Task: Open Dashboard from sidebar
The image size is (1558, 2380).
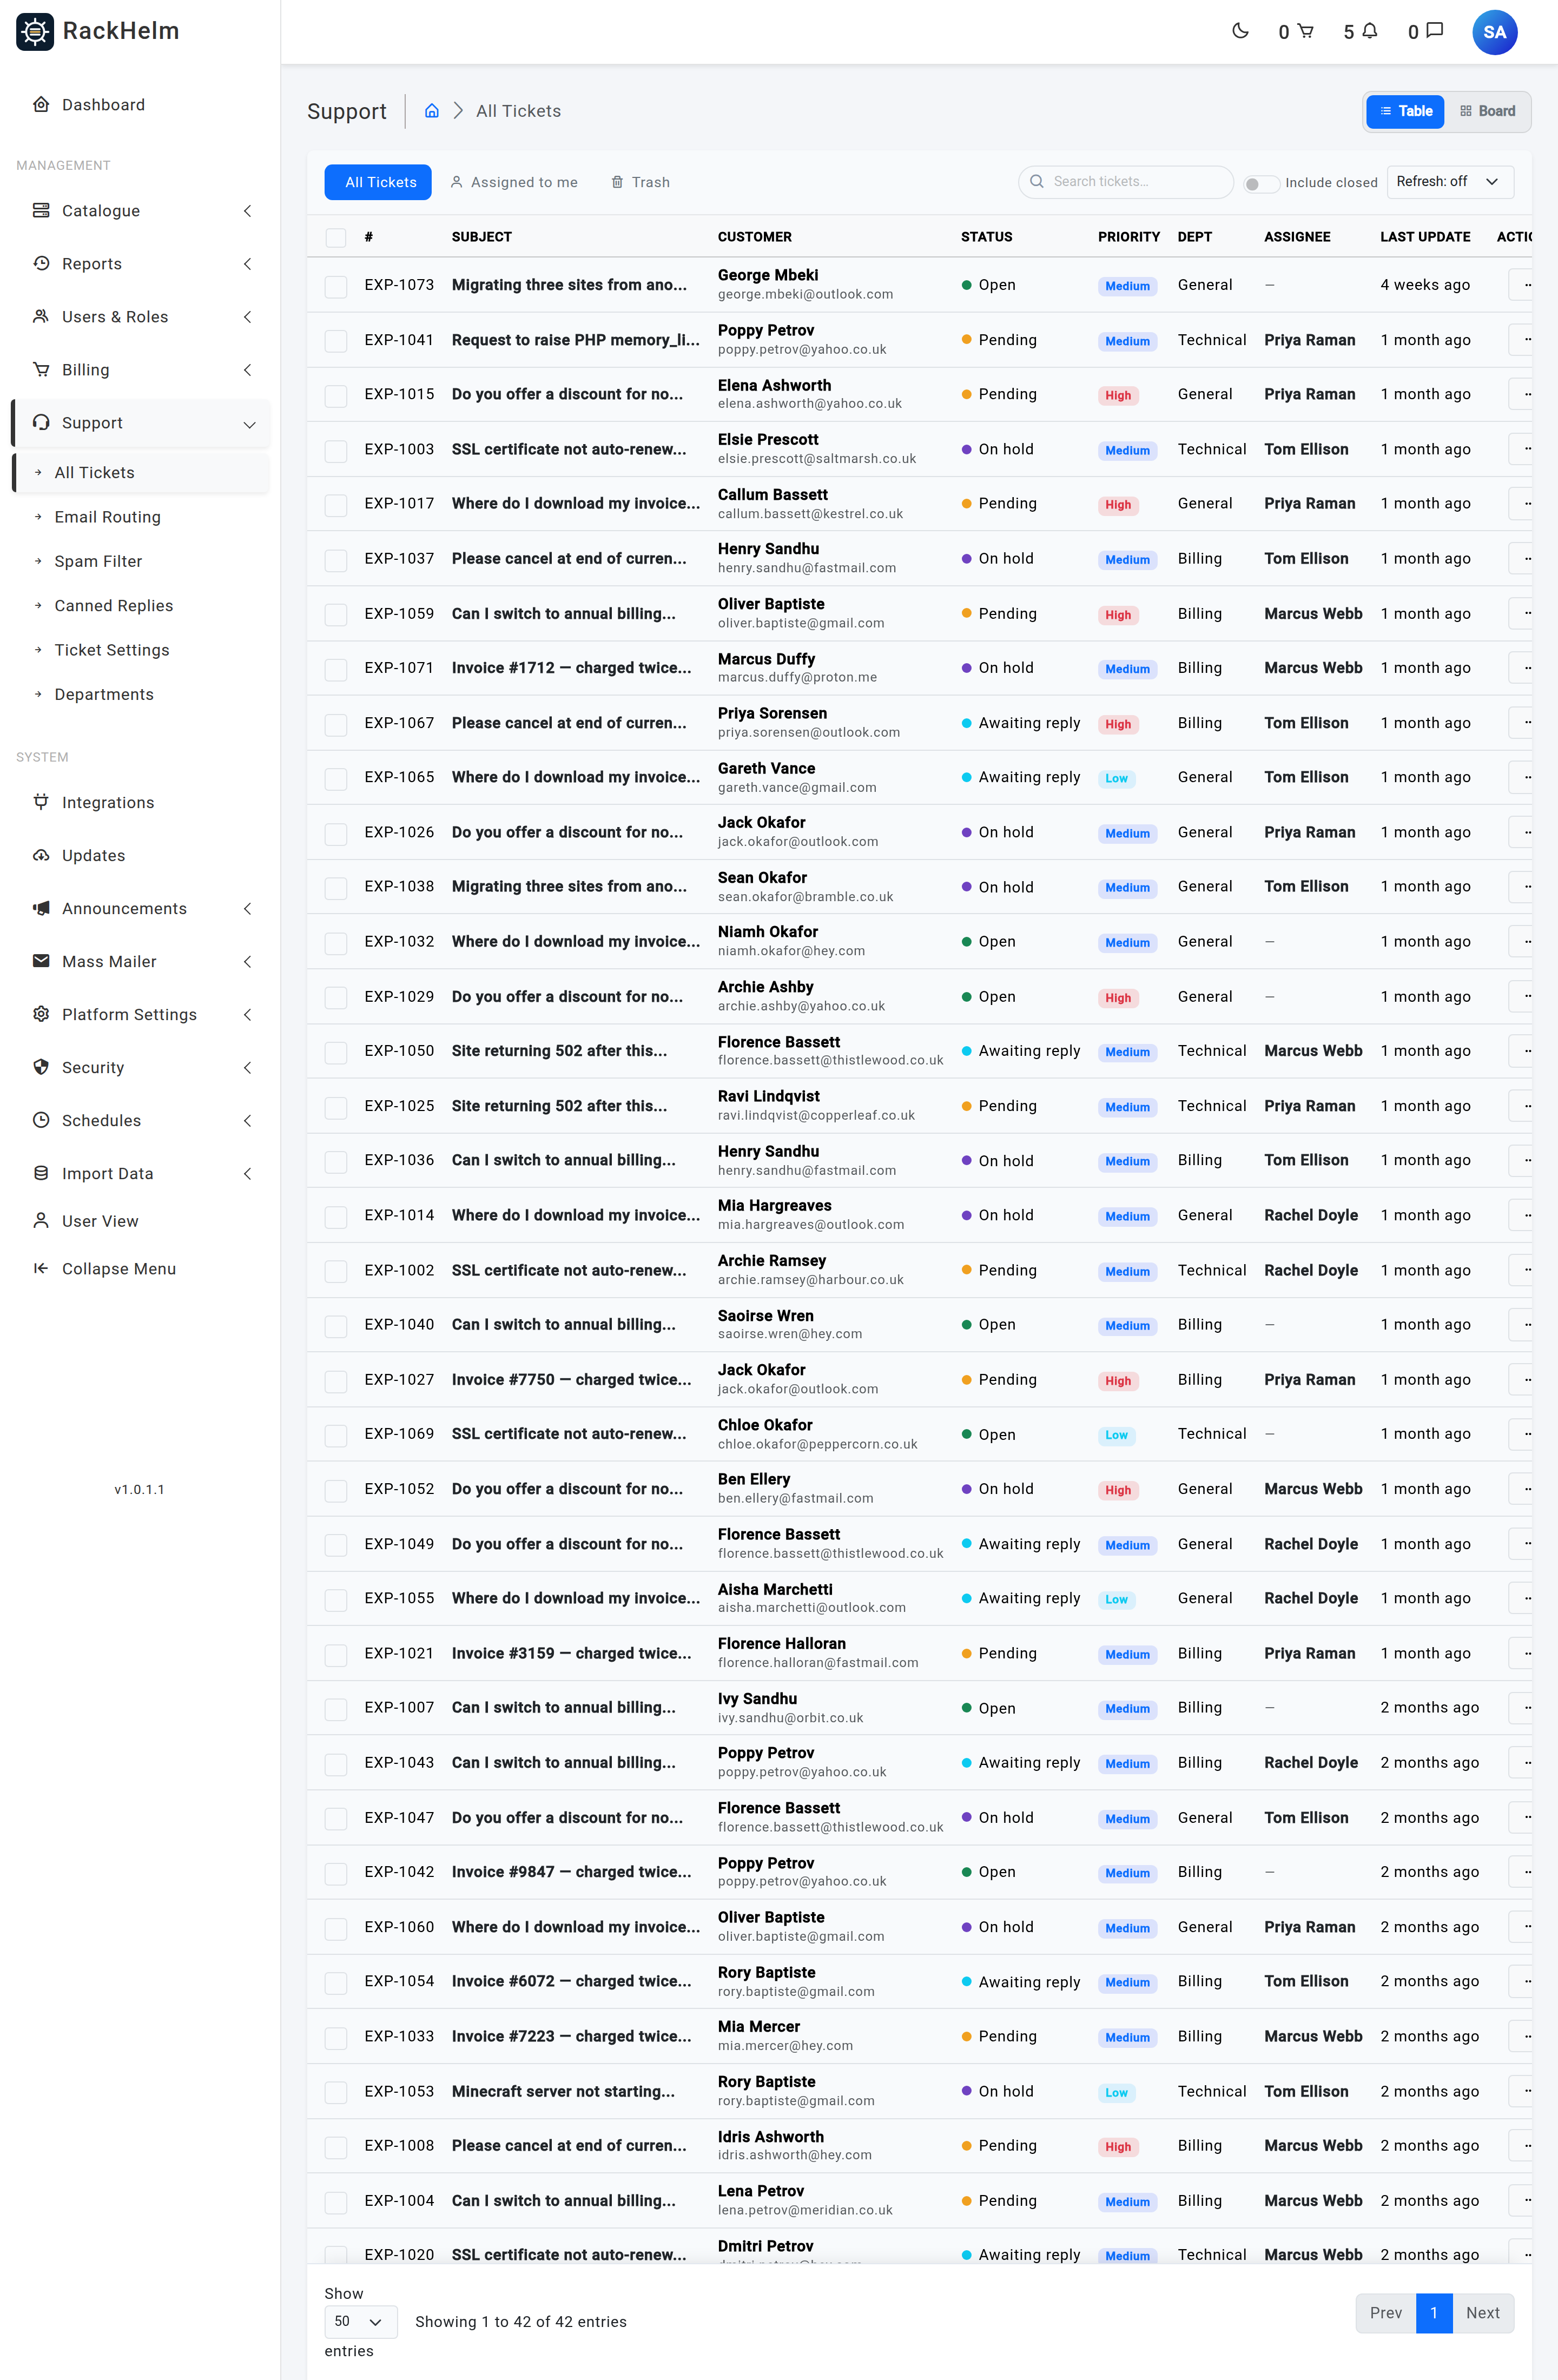Action: tap(140, 105)
